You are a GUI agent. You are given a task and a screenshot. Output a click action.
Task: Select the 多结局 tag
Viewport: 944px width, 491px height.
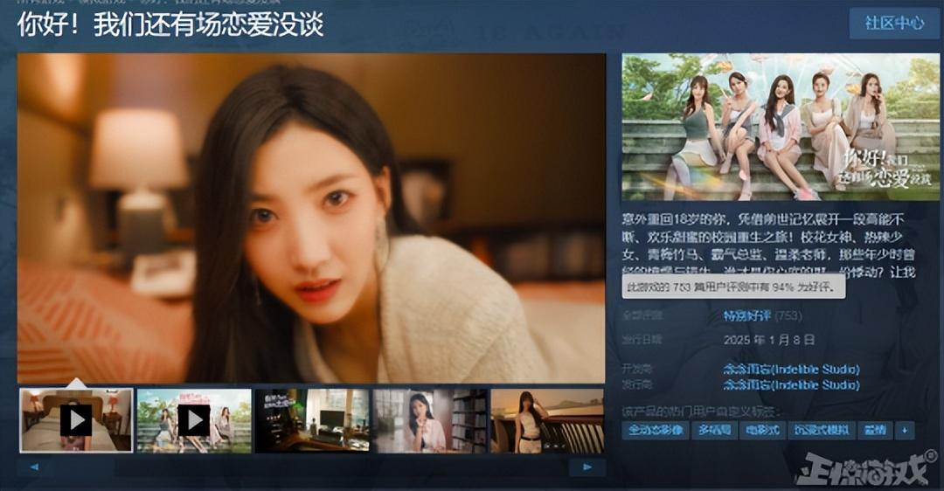(x=715, y=430)
